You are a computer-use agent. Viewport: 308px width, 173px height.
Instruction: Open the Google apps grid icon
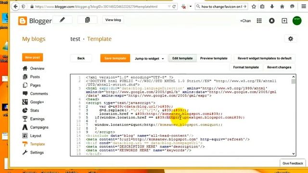[259, 21]
